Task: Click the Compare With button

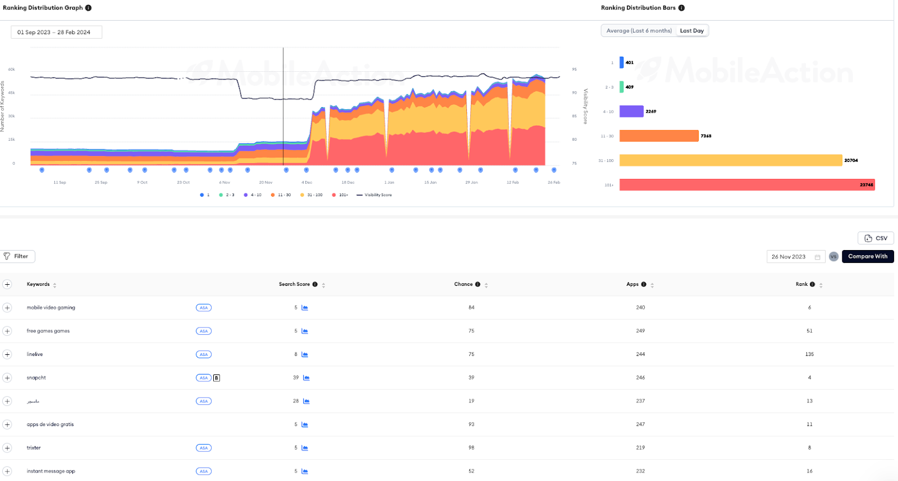Action: click(x=868, y=257)
